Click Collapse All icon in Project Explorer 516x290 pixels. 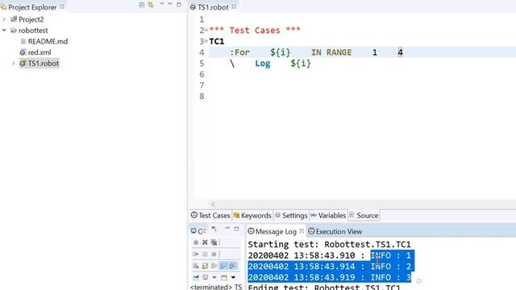(x=142, y=5)
